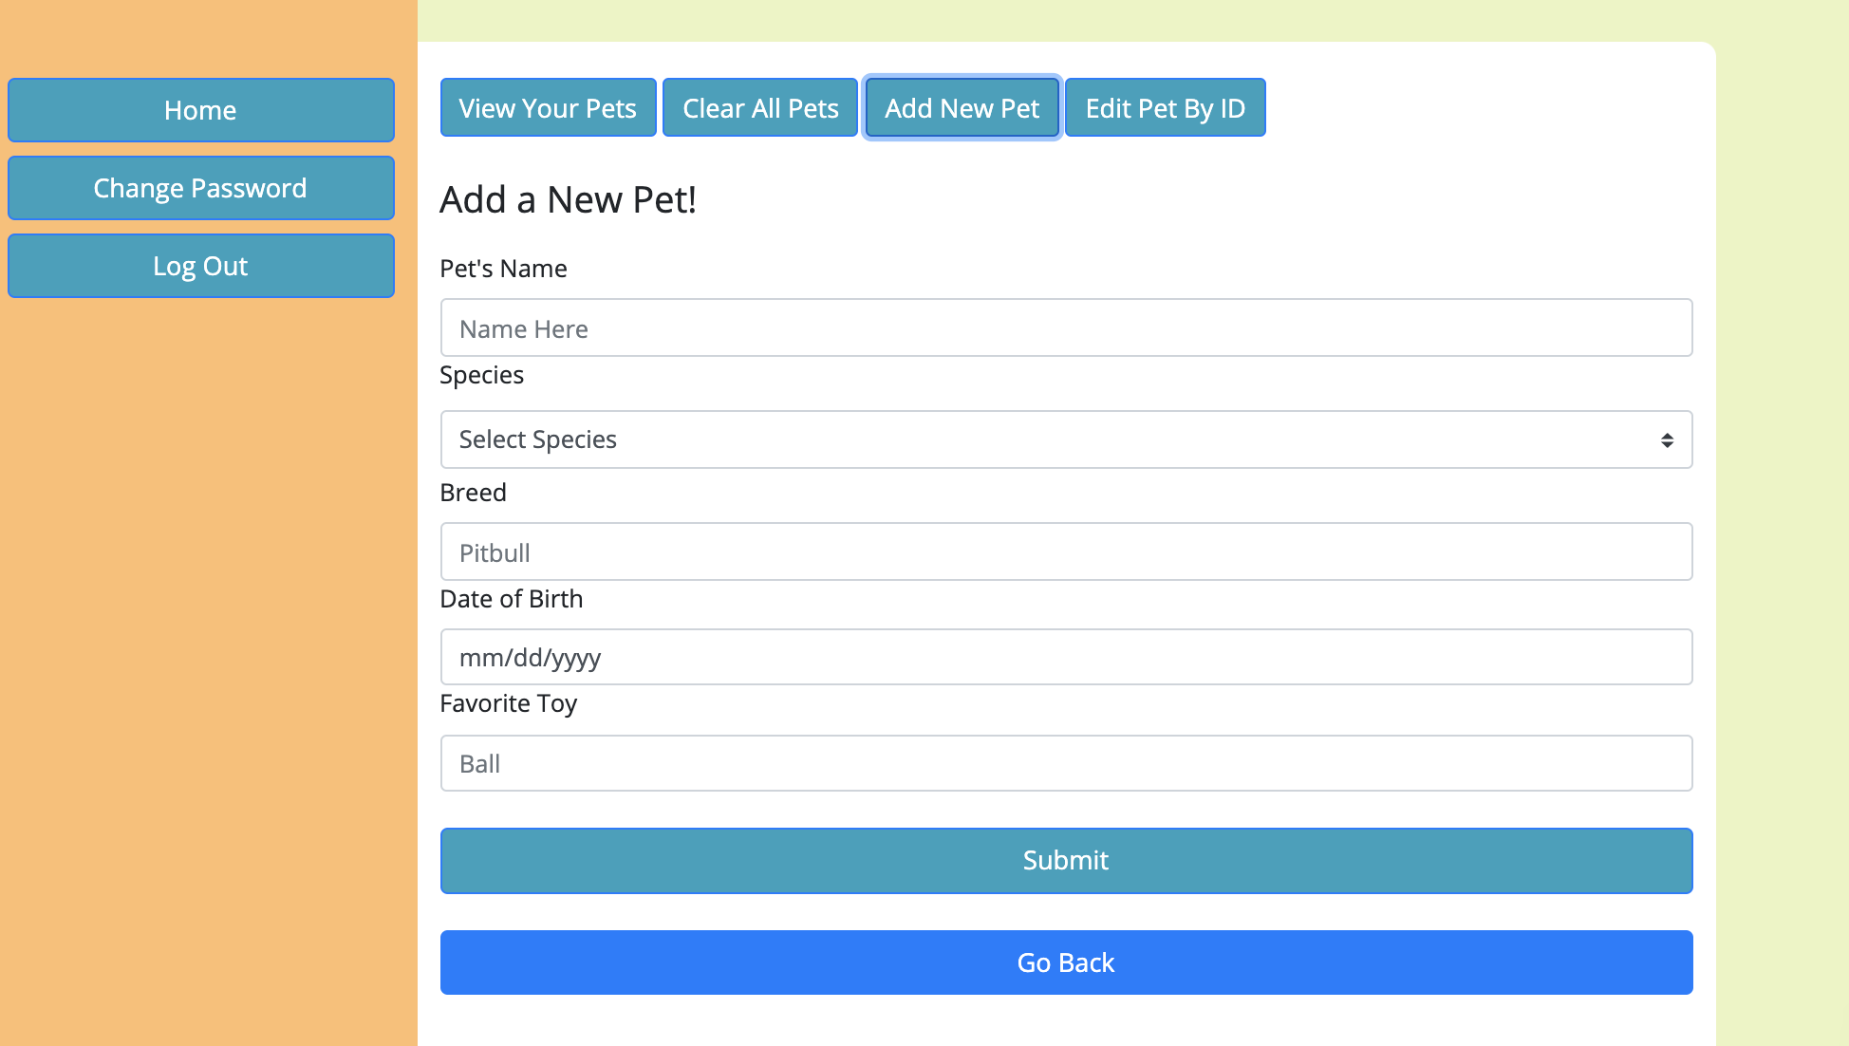
Task: Click the View Your Pets button
Action: point(548,107)
